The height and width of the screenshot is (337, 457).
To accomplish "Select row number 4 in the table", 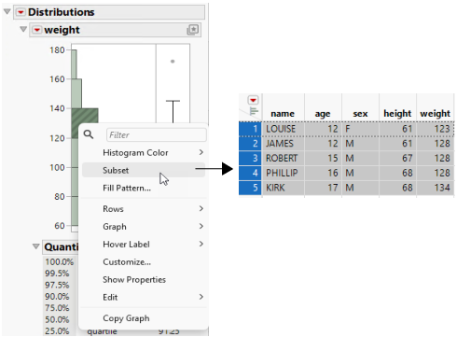I will point(250,173).
